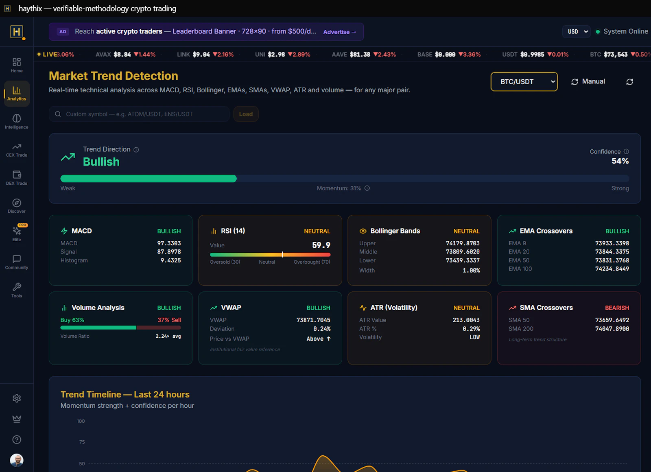Open the user profile avatar
This screenshot has height=472, width=651.
[17, 460]
